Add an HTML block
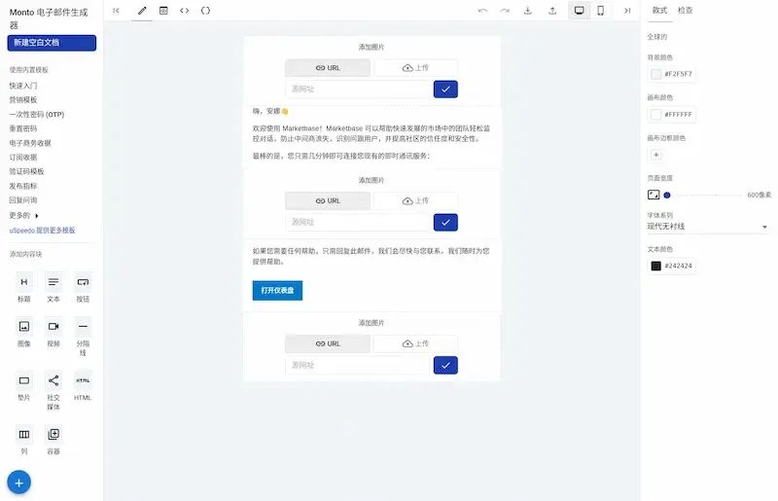This screenshot has height=501, width=778. tap(83, 386)
